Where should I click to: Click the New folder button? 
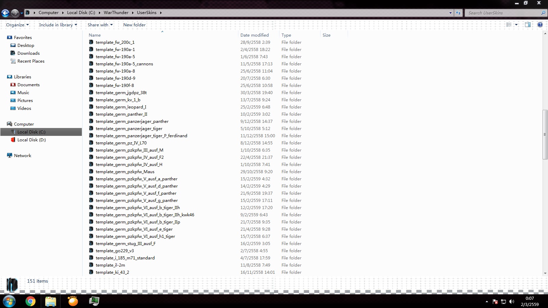pyautogui.click(x=134, y=25)
